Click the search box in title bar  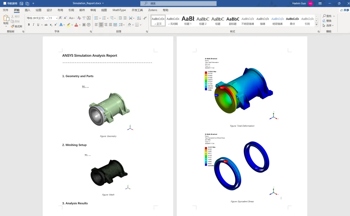click(178, 3)
